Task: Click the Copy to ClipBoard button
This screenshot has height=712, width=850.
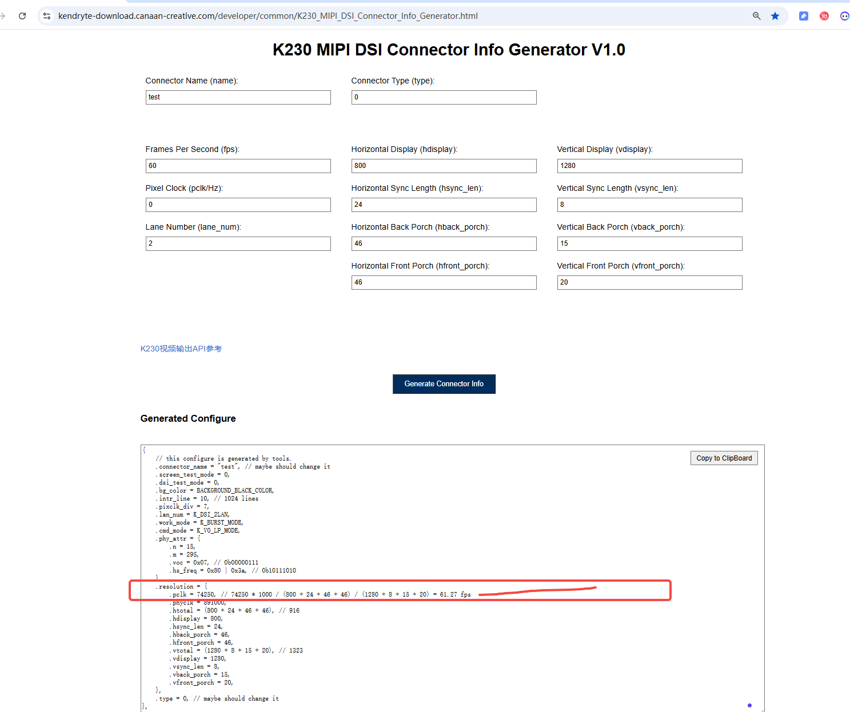Action: [x=724, y=458]
